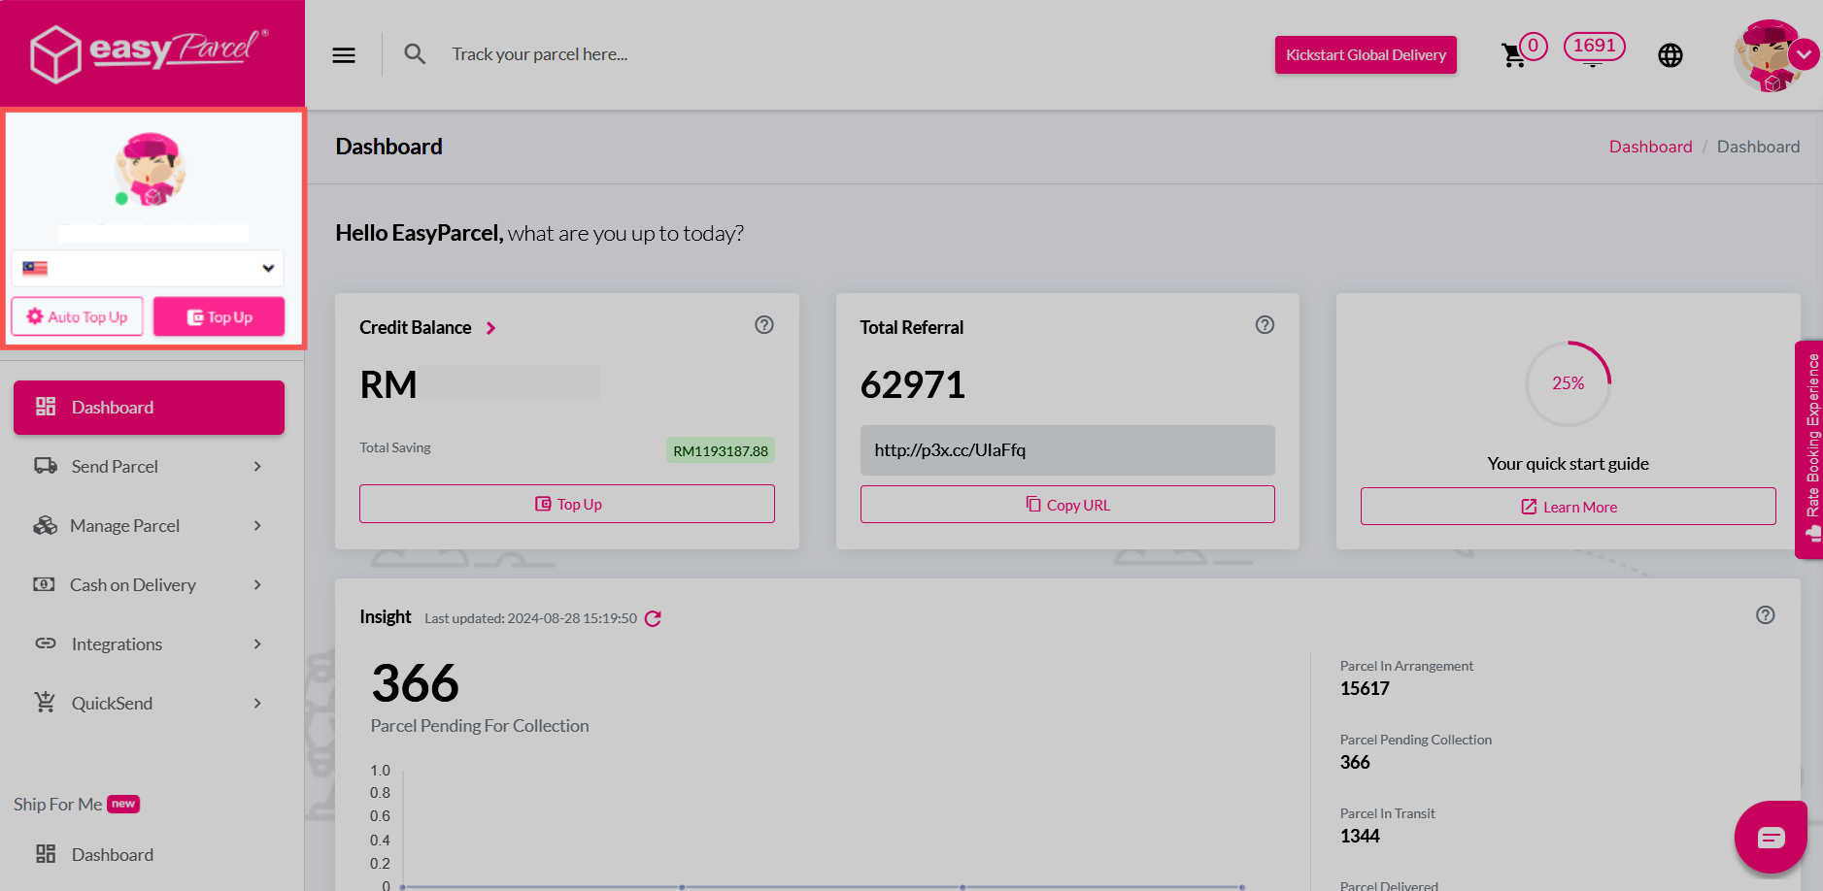Image resolution: width=1823 pixels, height=891 pixels.
Task: Click the Insight help question icon
Action: 1766,615
